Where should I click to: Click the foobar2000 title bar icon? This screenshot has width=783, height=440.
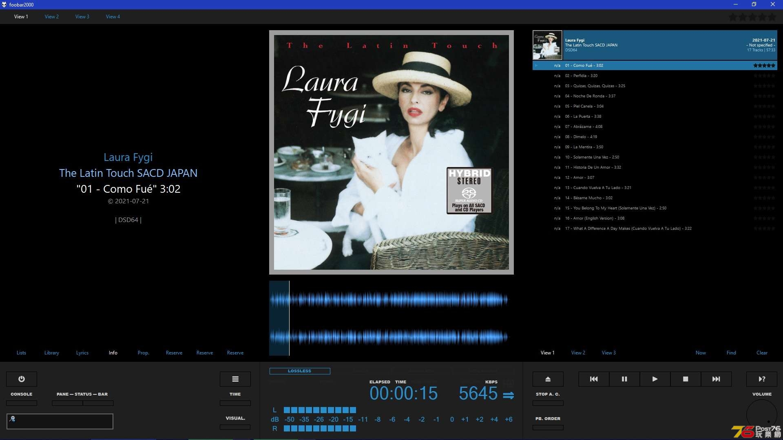coord(4,4)
